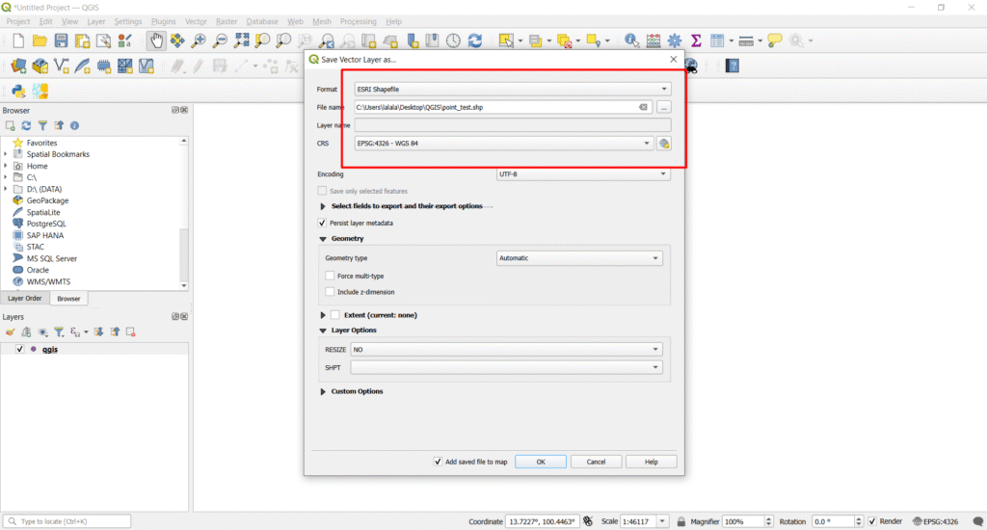Viewport: 987px width, 530px height.
Task: Click Type to locate search box
Action: click(67, 521)
